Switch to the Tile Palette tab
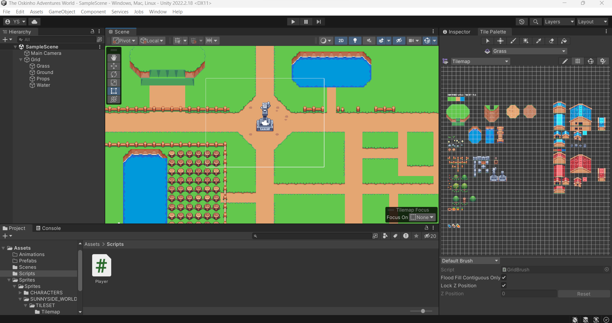The height and width of the screenshot is (323, 612). click(x=493, y=32)
